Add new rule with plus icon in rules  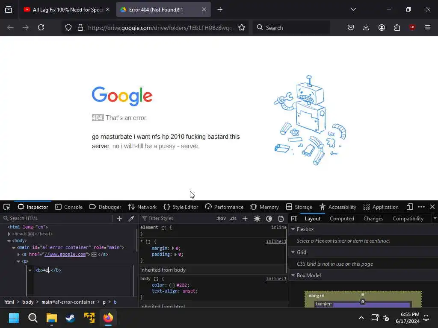pos(245,219)
